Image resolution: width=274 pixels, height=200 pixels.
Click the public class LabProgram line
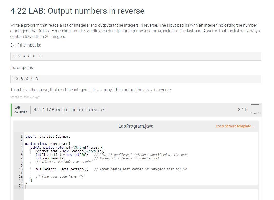[48, 144]
